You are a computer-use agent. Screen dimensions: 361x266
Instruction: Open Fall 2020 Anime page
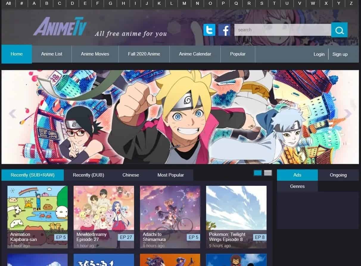144,54
